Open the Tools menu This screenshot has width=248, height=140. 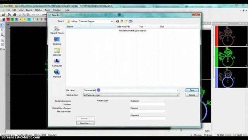click(47, 10)
